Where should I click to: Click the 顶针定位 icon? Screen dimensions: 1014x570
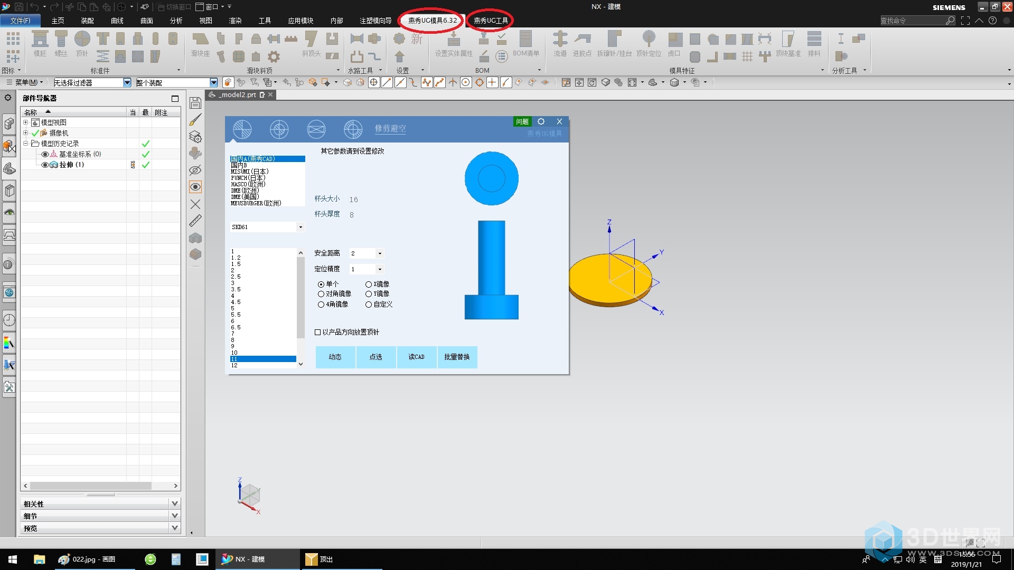click(649, 40)
